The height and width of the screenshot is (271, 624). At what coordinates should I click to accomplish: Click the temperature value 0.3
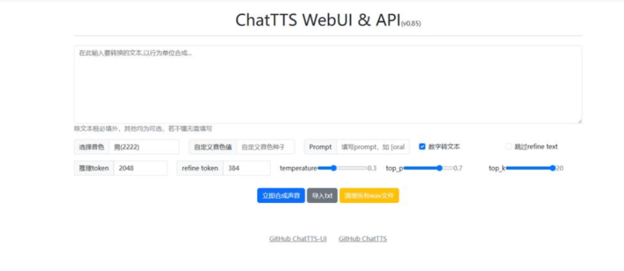(x=372, y=168)
